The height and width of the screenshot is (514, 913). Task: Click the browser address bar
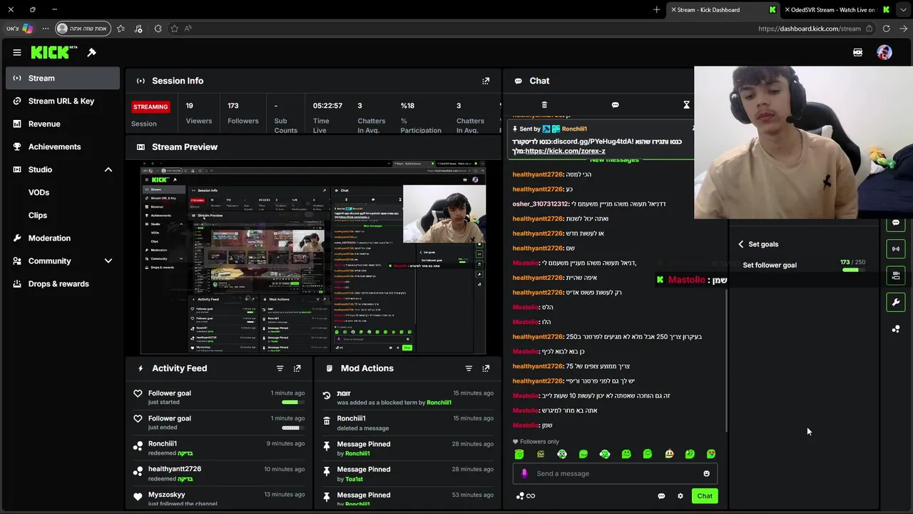(x=810, y=29)
